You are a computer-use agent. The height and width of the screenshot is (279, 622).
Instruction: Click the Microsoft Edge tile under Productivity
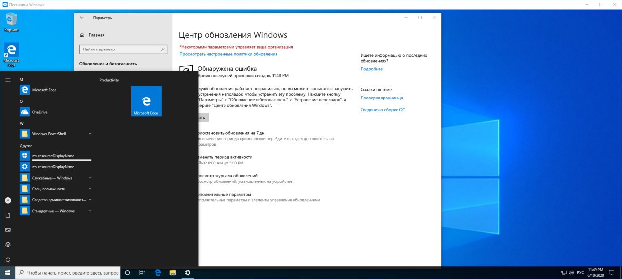tap(146, 101)
